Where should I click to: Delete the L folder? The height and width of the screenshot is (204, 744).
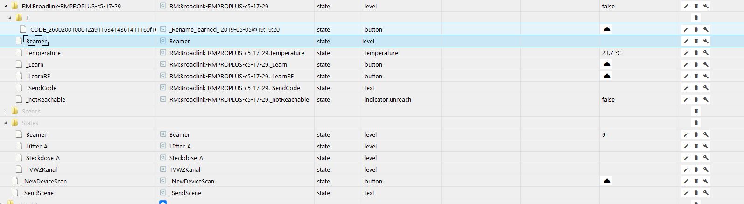coord(696,18)
